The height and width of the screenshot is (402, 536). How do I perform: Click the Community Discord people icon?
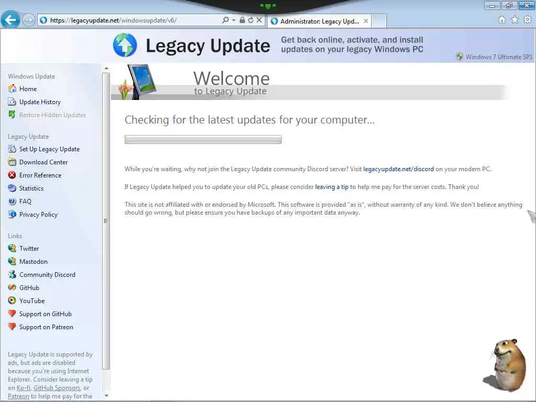point(12,274)
